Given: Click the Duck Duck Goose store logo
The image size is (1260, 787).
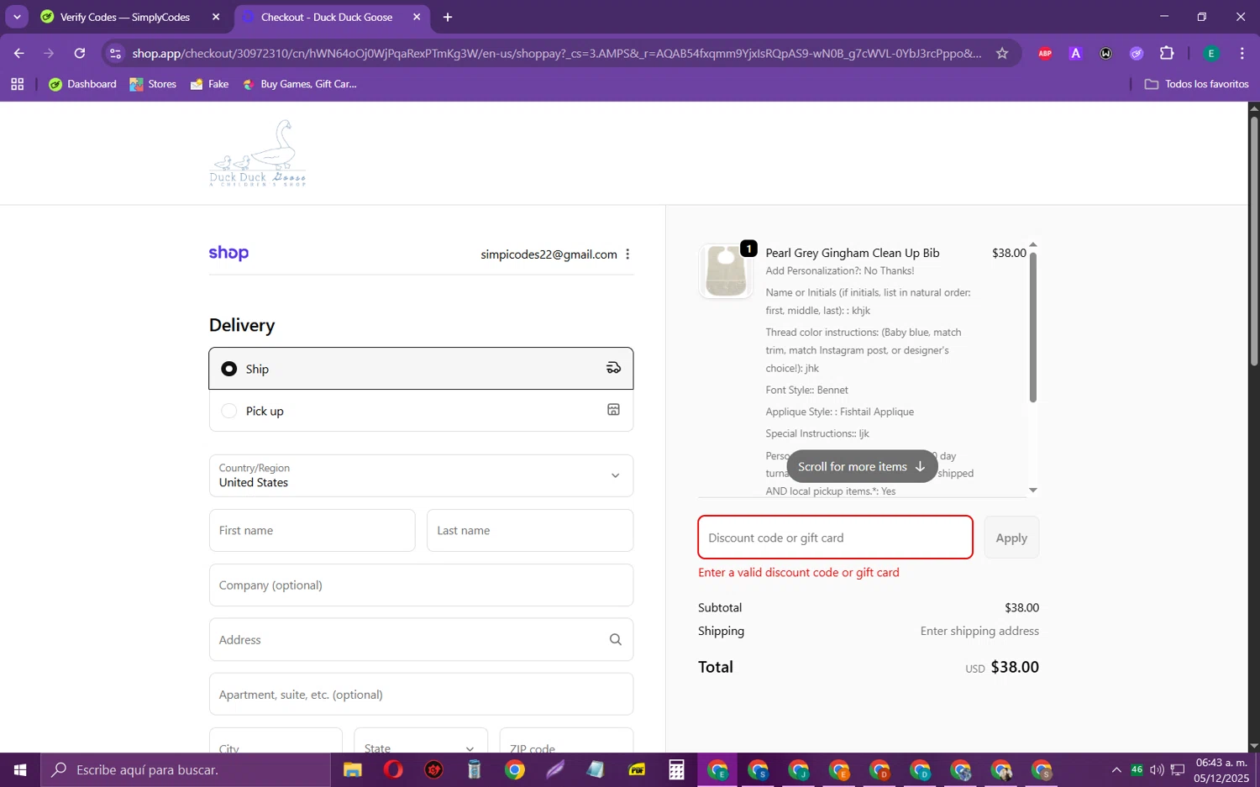Looking at the screenshot, I should click(258, 153).
